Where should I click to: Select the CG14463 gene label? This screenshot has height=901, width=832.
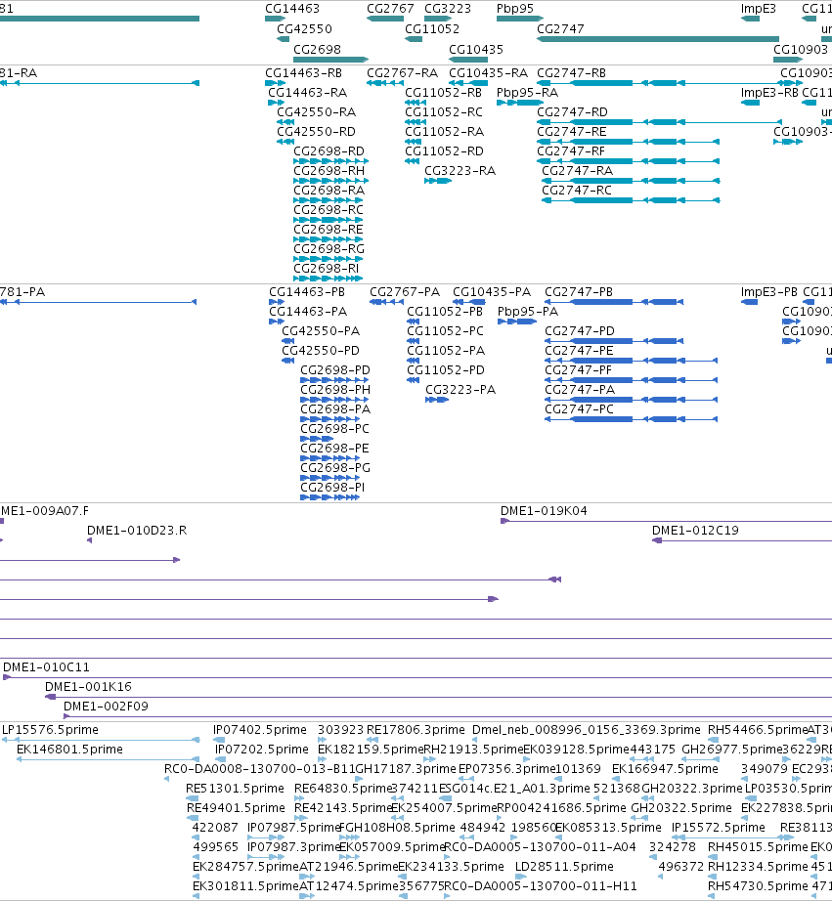pos(292,9)
